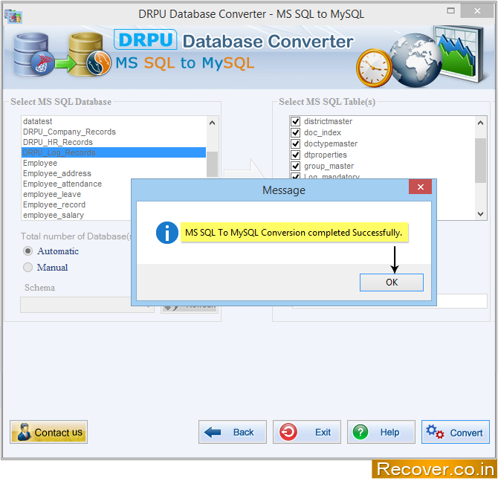The width and height of the screenshot is (498, 481).
Task: Select Employee database entry
Action: pos(114,163)
